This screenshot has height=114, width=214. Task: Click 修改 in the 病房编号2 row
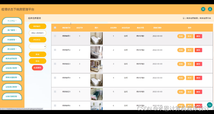tap(190, 50)
